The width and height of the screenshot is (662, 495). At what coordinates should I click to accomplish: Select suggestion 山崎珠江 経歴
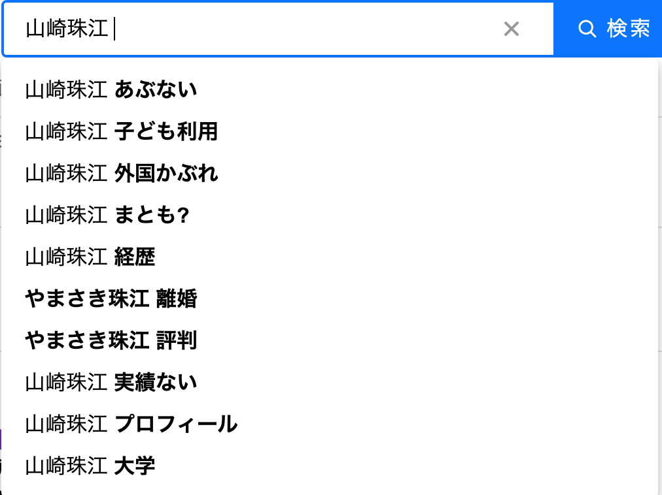(x=330, y=257)
